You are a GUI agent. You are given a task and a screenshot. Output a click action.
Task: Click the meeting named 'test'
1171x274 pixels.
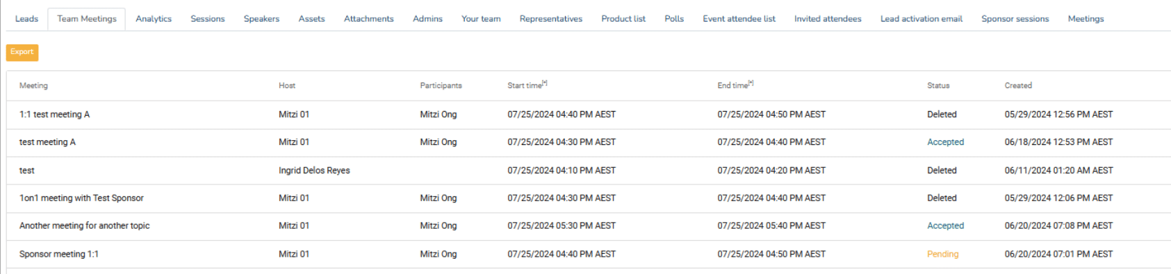point(26,171)
